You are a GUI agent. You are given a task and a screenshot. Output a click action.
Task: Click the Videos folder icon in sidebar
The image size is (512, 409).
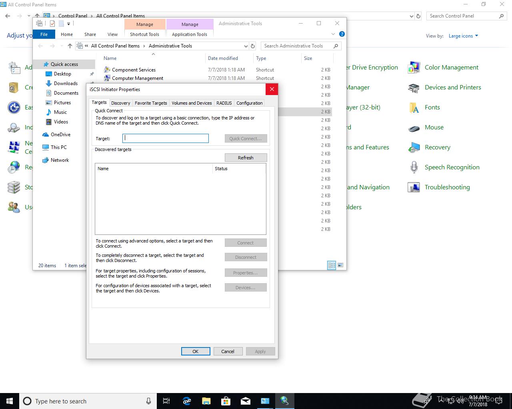(49, 122)
